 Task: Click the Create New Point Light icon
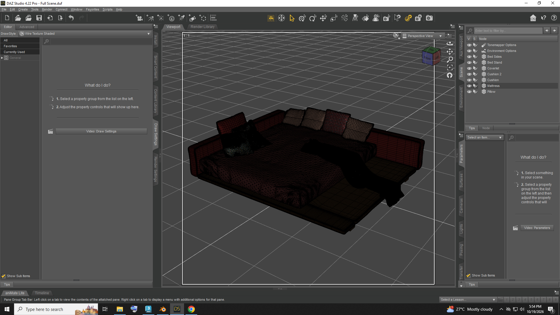160,18
